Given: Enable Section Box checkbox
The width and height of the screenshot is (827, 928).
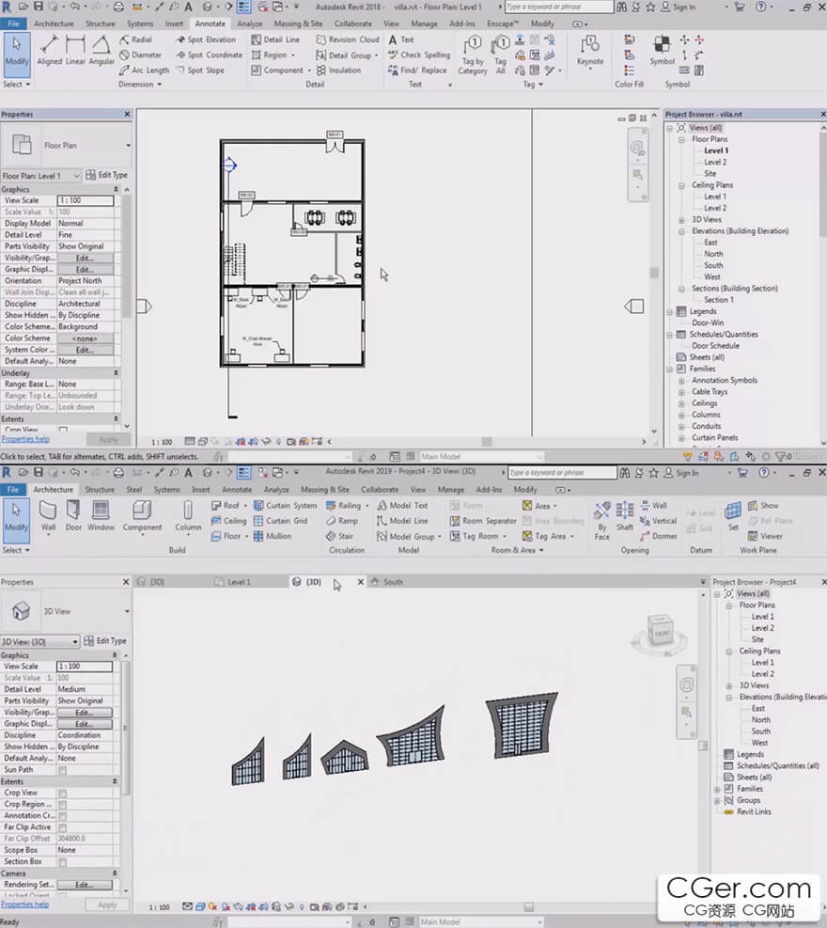Looking at the screenshot, I should (63, 862).
